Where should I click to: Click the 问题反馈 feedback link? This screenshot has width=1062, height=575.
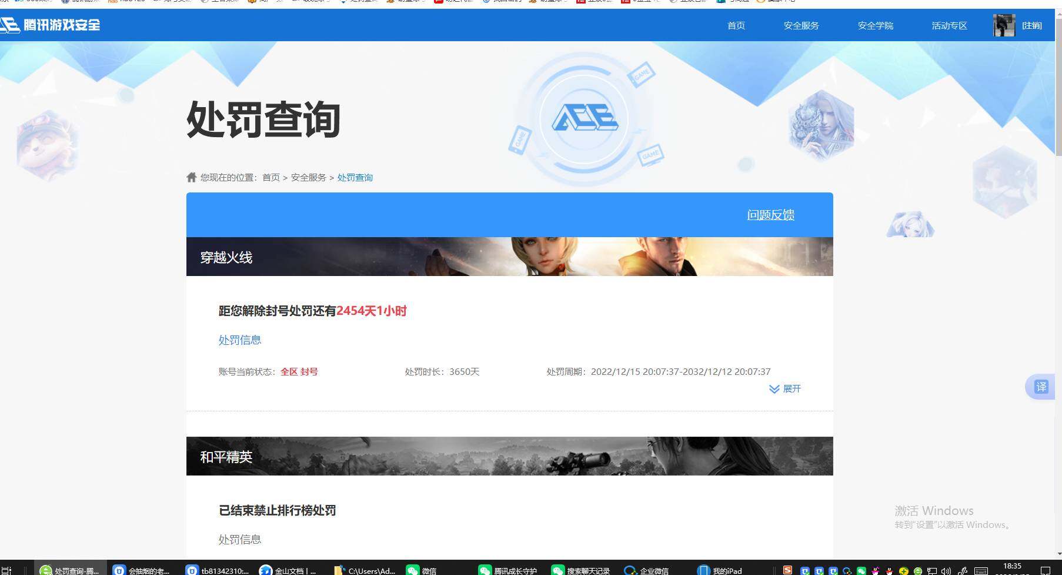(x=770, y=215)
